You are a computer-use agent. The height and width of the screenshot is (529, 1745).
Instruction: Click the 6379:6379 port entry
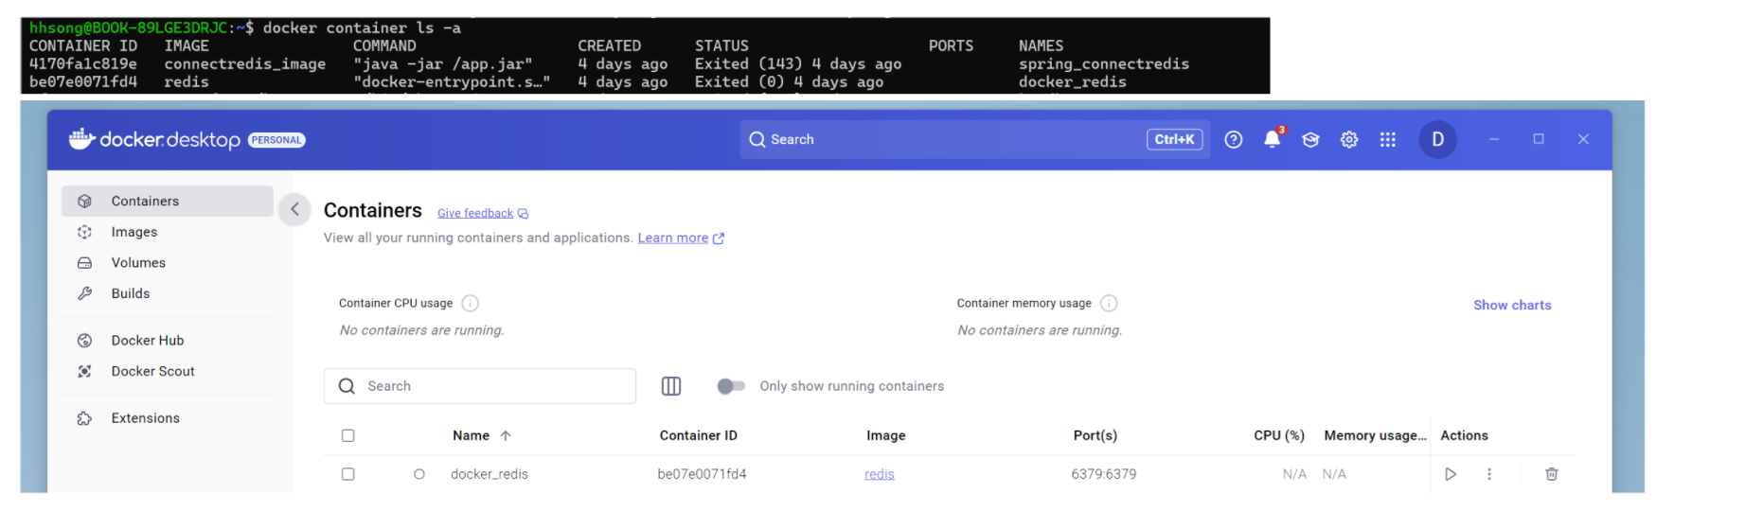[1104, 474]
